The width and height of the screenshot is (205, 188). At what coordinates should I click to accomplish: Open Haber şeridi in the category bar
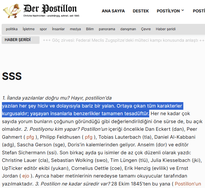pyautogui.click(x=166, y=29)
